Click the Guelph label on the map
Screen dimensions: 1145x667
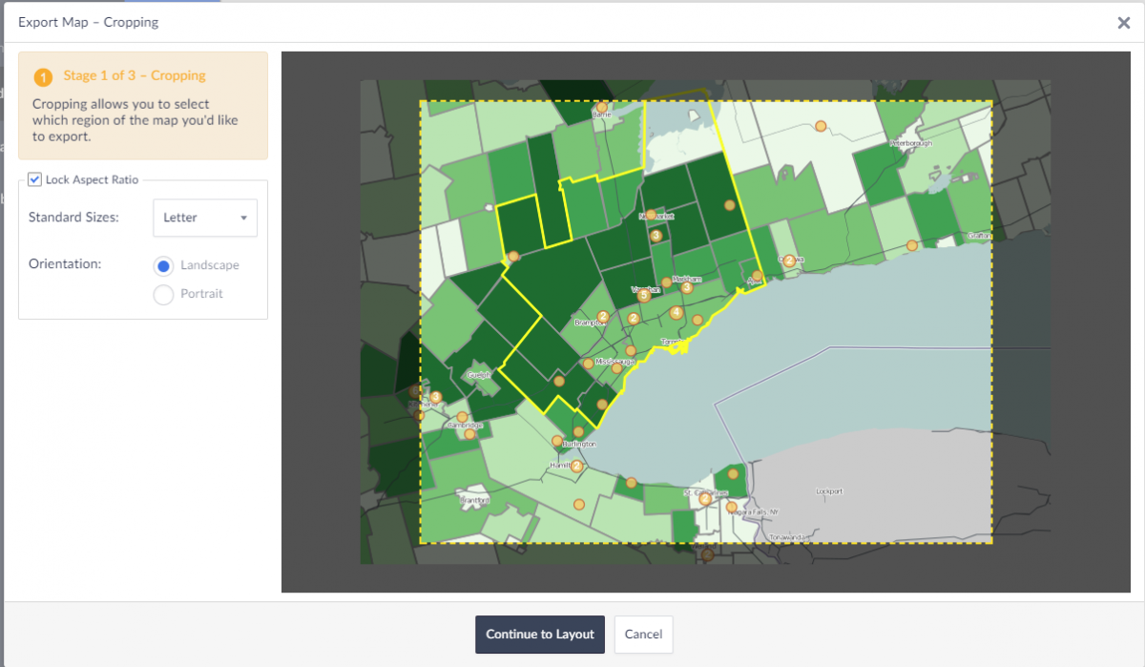pos(477,375)
